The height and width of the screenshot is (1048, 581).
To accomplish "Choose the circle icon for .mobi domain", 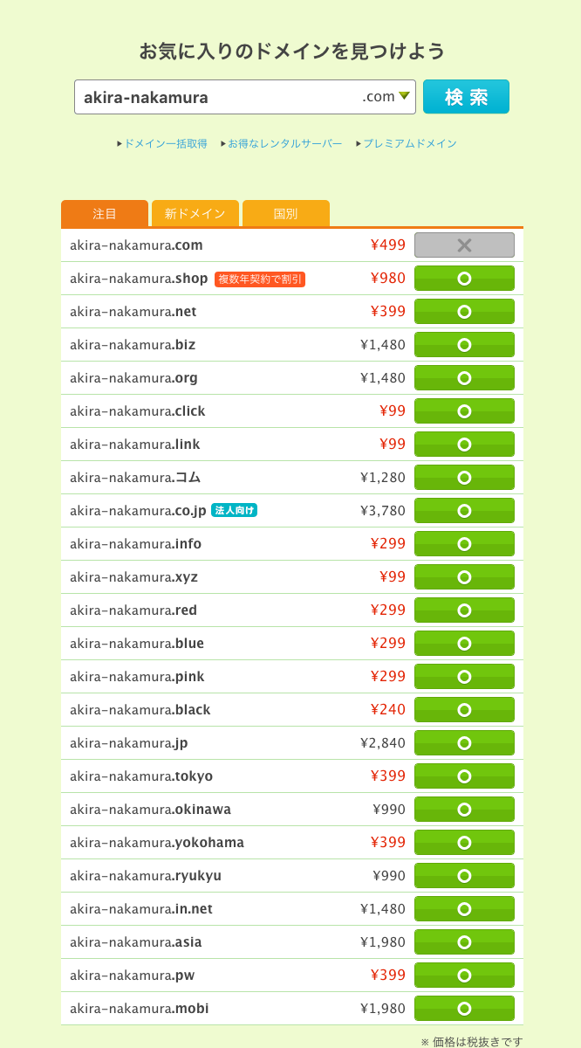I will click(464, 1009).
